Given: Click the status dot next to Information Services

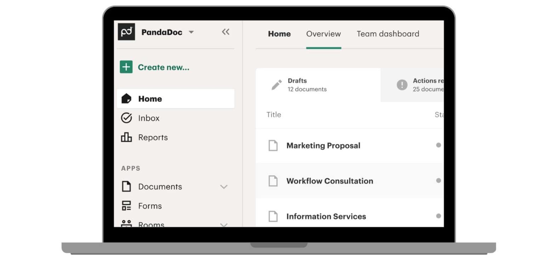Looking at the screenshot, I should pyautogui.click(x=438, y=216).
